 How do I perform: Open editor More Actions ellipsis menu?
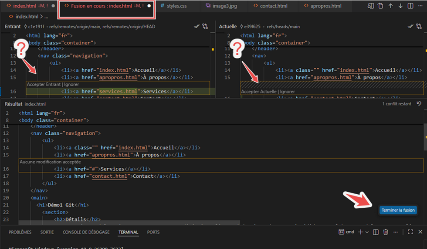tap(420, 6)
